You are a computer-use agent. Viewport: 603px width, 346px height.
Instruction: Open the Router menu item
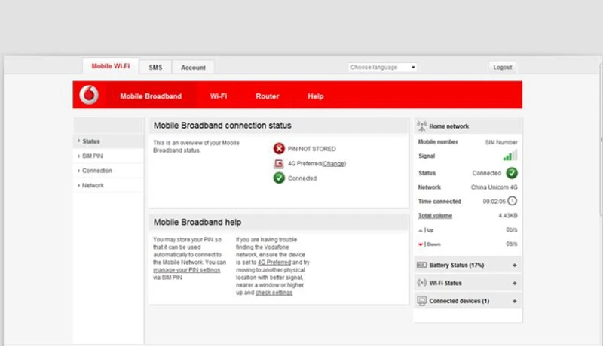click(268, 96)
